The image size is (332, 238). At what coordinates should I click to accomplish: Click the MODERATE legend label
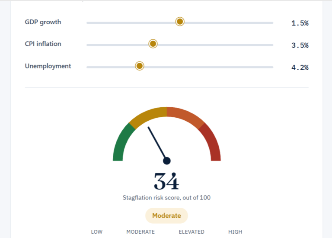pyautogui.click(x=140, y=232)
